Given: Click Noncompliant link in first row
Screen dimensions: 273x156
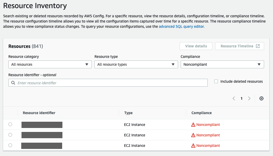Looking at the screenshot, I should [208, 125].
